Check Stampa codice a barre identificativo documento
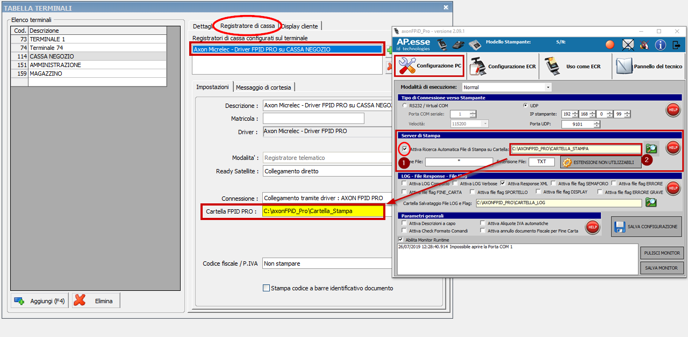 (x=266, y=288)
